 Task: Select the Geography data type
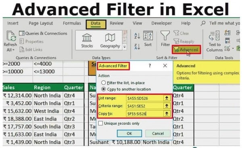pyautogui.click(x=110, y=41)
